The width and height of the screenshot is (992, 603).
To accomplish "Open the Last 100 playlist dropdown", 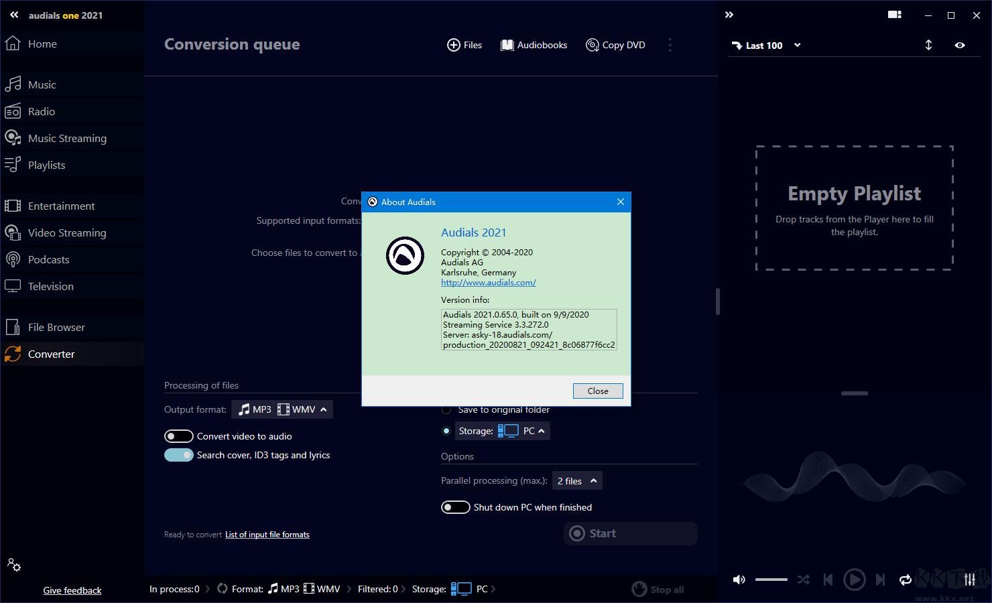I will pos(766,46).
